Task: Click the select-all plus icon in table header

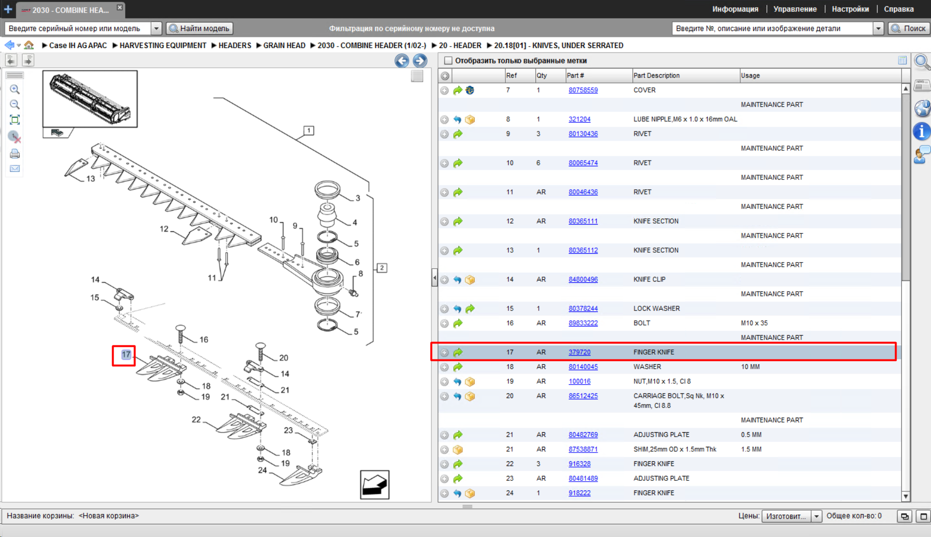Action: [x=445, y=76]
